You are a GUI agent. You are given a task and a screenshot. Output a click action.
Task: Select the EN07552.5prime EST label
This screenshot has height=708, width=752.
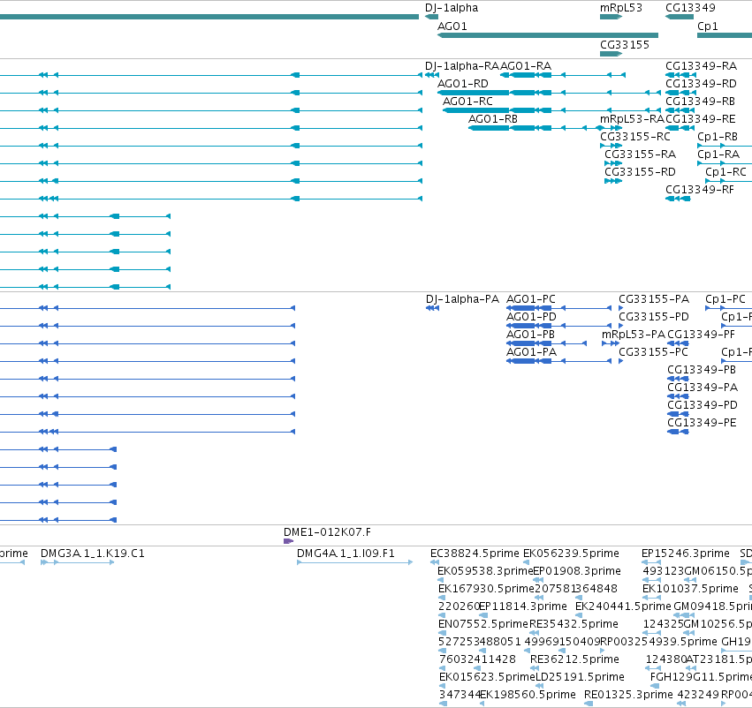[483, 624]
